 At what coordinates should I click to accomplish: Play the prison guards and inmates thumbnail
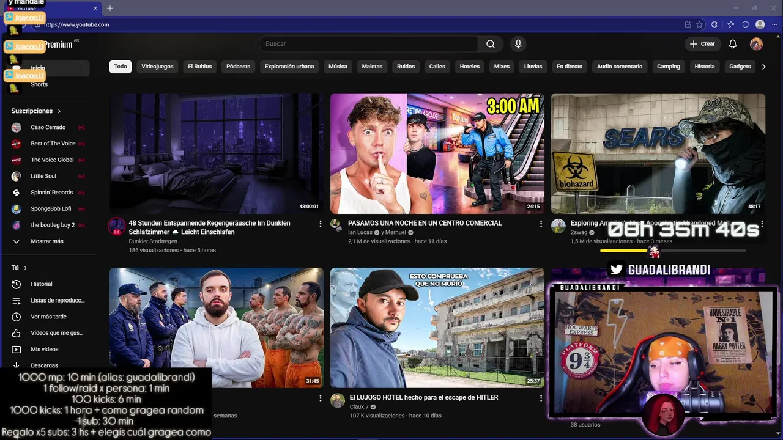point(217,328)
